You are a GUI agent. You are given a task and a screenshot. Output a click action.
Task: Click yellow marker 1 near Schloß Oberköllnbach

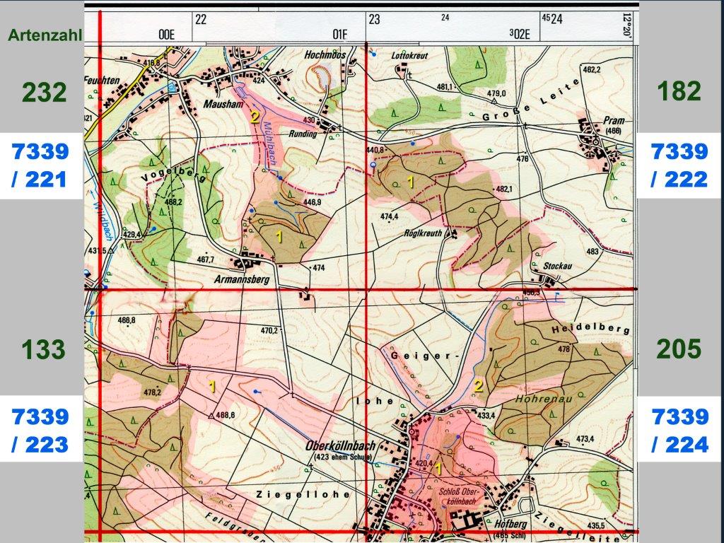pyautogui.click(x=438, y=468)
